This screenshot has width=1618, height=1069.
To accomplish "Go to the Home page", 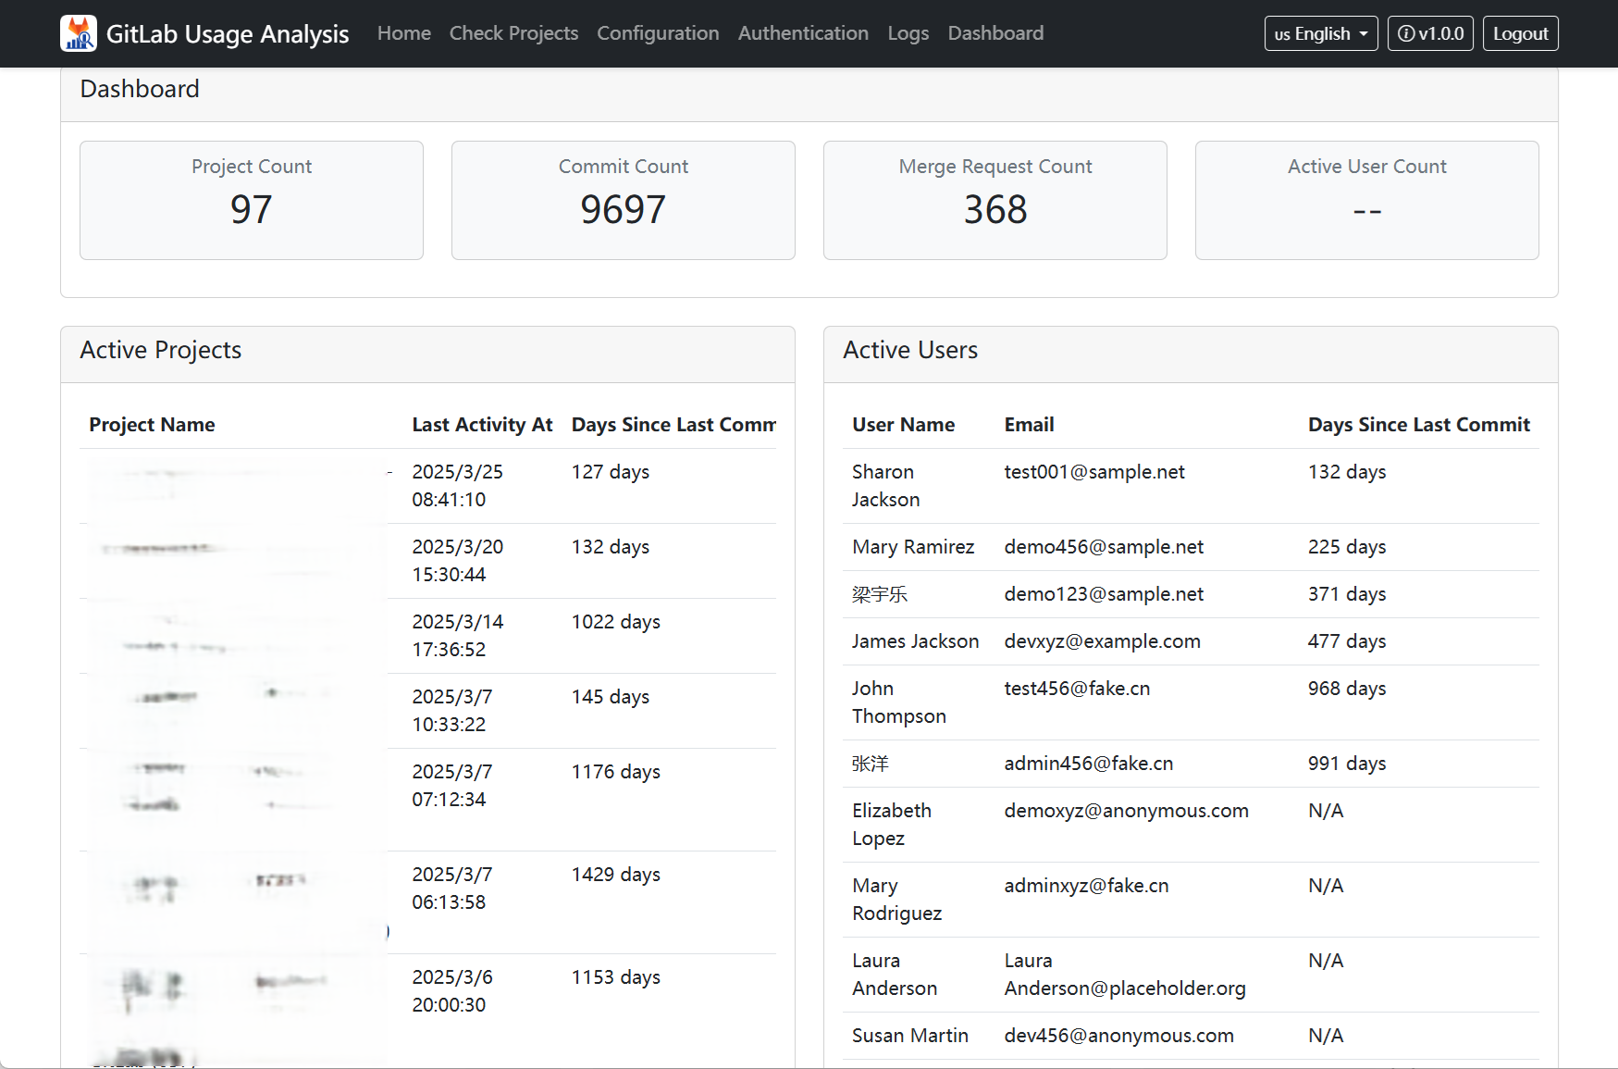I will click(403, 33).
